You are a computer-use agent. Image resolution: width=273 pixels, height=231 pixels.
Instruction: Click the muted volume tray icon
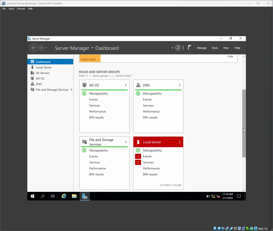[218, 196]
